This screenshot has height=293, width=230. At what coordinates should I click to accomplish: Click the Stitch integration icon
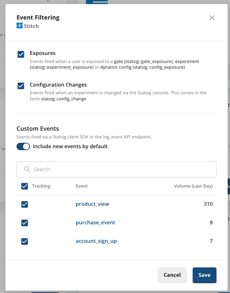(19, 26)
